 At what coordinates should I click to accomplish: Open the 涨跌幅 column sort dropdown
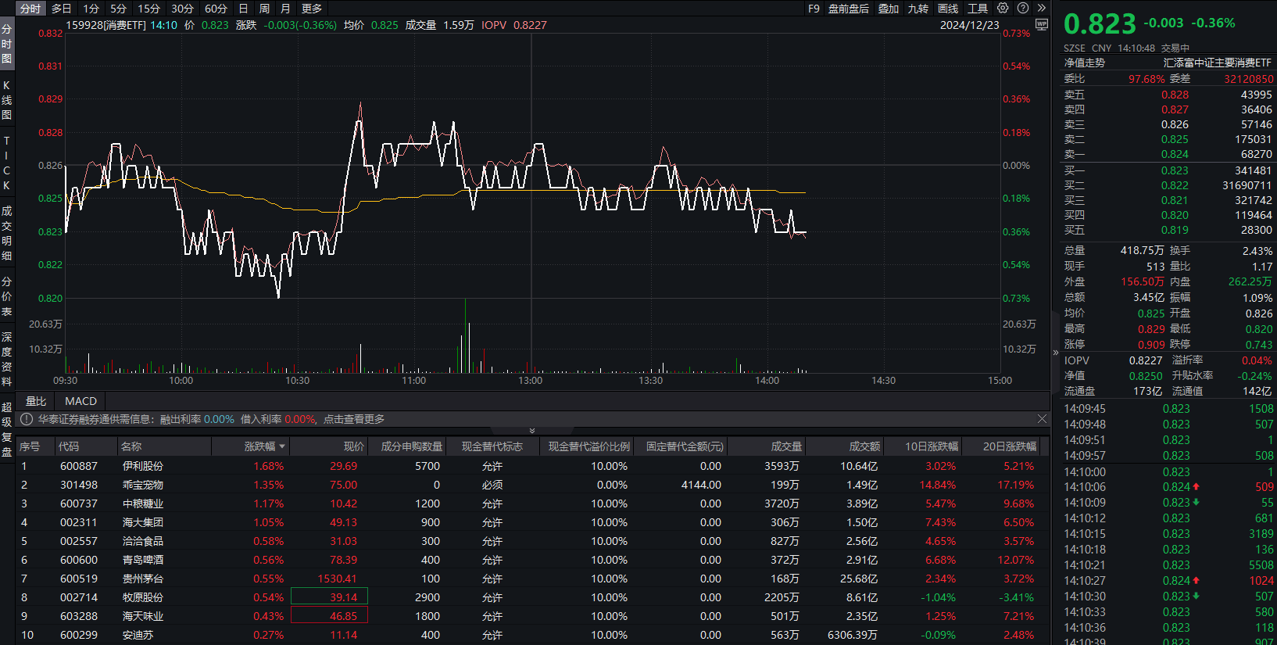coord(282,446)
